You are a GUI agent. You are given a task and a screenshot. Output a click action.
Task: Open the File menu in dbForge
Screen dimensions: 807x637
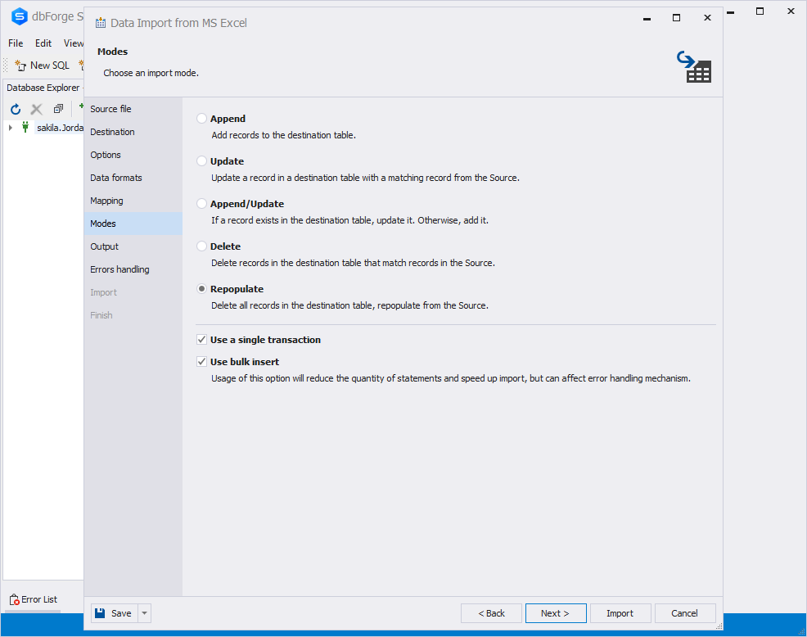(x=16, y=43)
